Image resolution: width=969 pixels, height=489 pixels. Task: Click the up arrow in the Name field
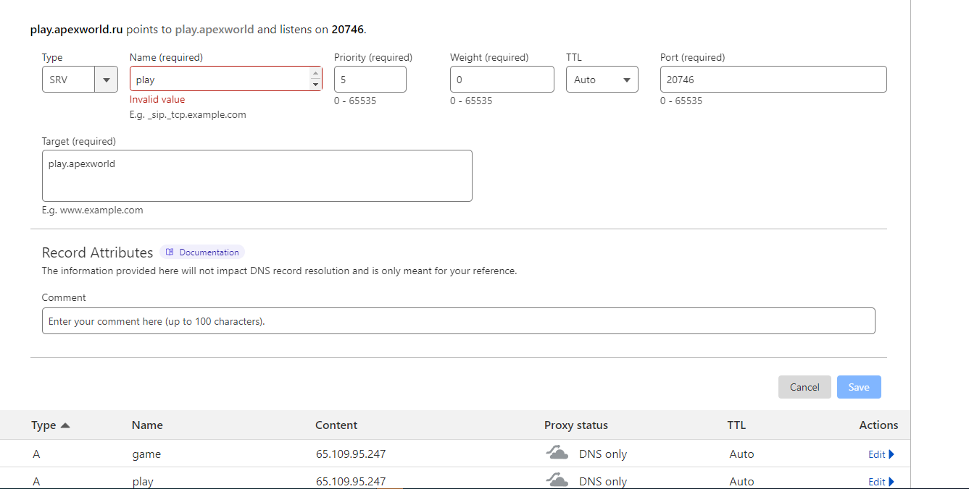point(315,73)
